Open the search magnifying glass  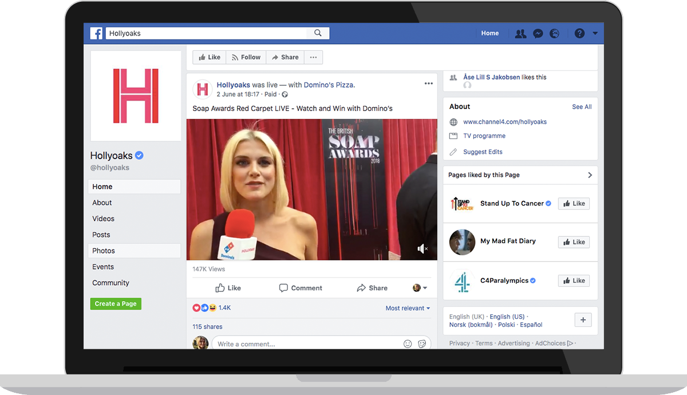[318, 33]
